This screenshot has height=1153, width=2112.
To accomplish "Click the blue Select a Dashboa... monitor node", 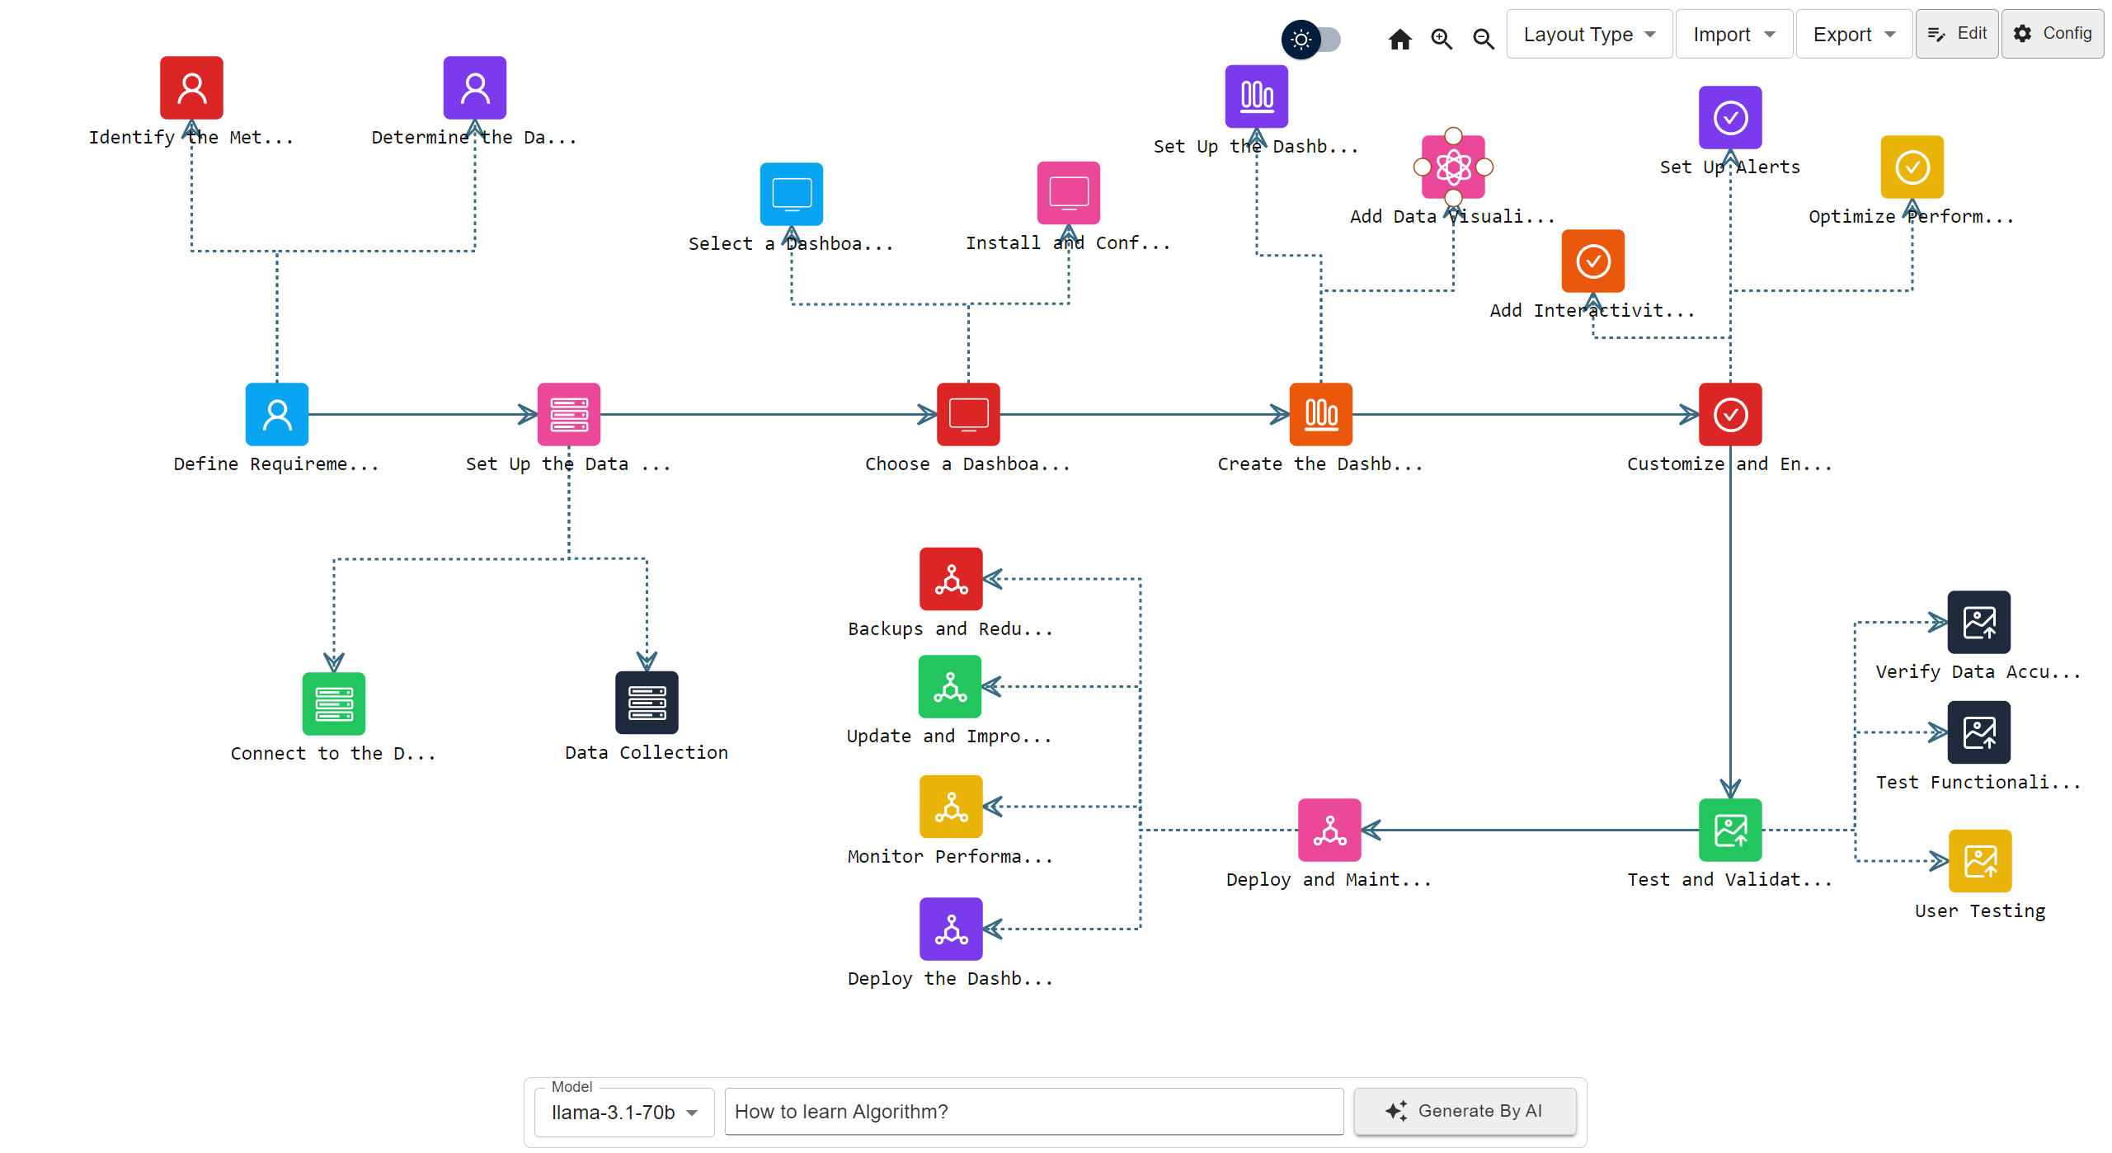I will (792, 194).
